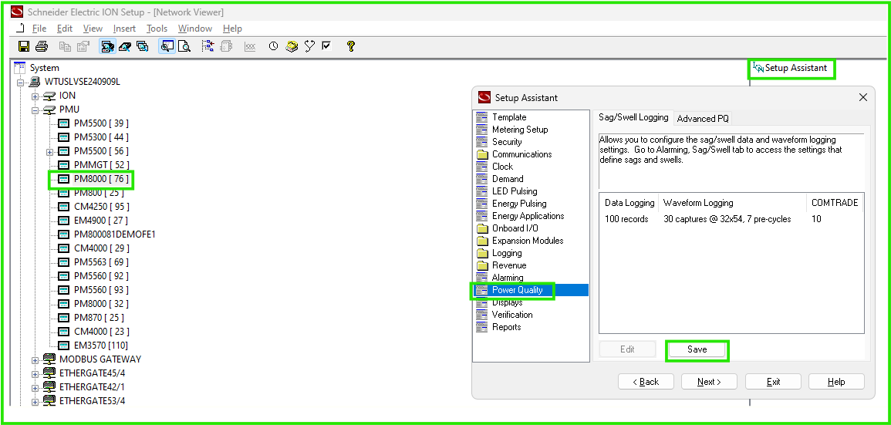Click the Back button
The image size is (891, 425).
click(646, 382)
